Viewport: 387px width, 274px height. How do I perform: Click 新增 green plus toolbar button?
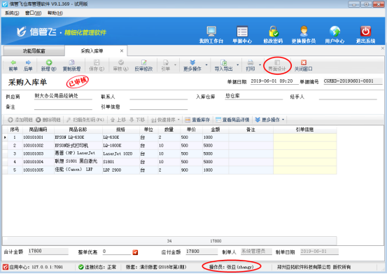coord(48,65)
